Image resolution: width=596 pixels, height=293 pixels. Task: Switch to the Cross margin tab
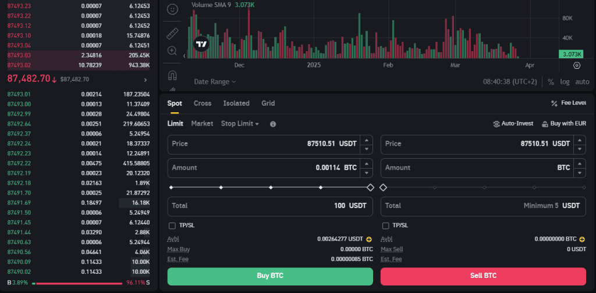[203, 103]
